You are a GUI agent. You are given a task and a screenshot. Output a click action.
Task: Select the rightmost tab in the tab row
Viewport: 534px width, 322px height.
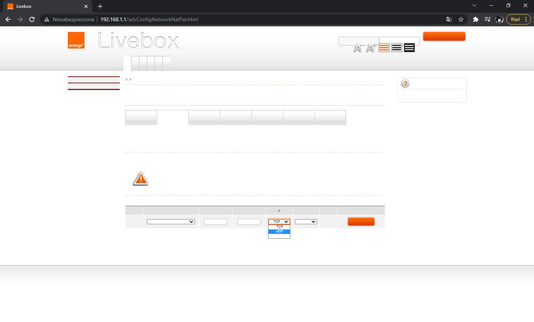166,63
